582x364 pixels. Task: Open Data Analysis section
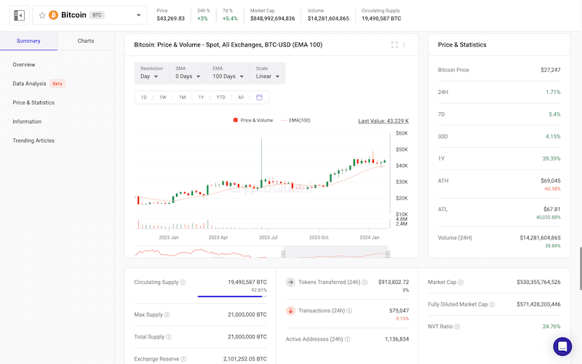click(x=29, y=84)
